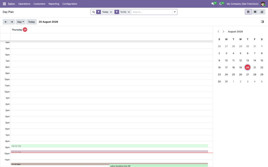The height and width of the screenshot is (167, 268).
Task: Click the Today filter funnel icon
Action: click(98, 12)
